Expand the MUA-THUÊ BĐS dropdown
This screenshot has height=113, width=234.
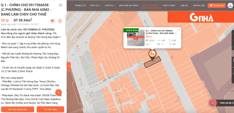click(151, 6)
